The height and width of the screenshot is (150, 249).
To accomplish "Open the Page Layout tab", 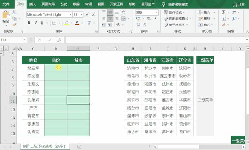I will [x=48, y=4].
